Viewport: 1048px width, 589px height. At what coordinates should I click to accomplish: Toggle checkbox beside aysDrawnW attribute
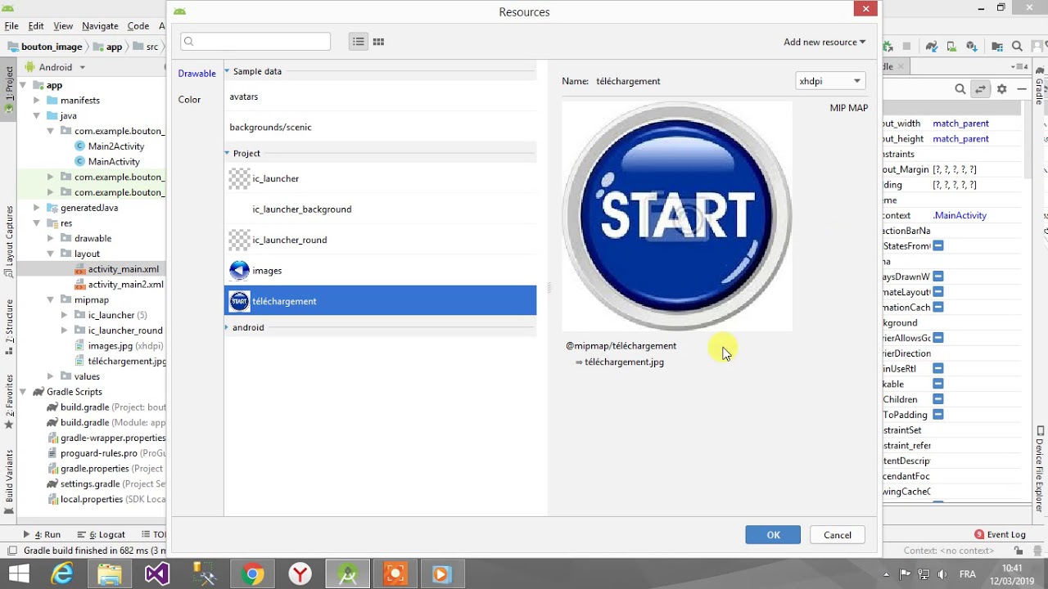(938, 277)
